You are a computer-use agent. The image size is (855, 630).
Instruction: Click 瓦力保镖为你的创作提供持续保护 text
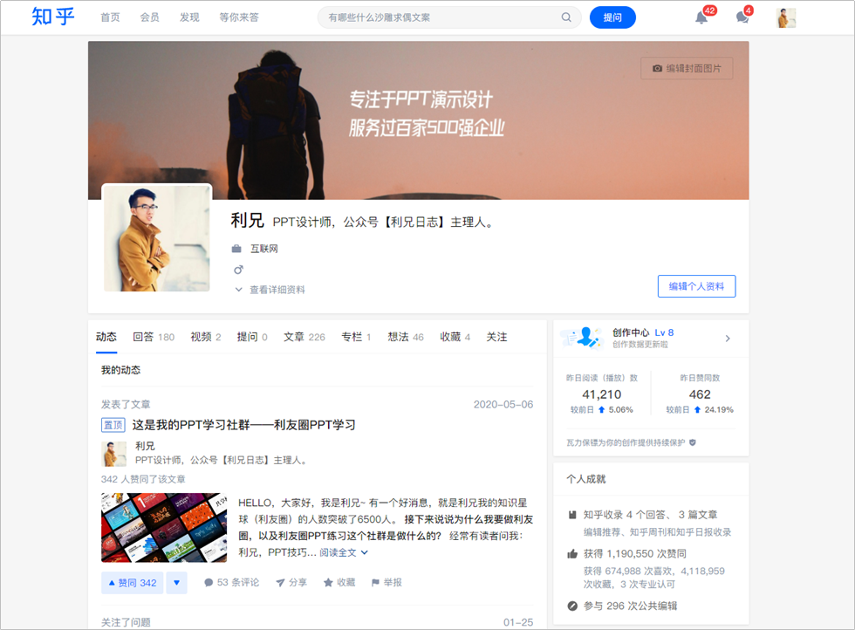click(626, 442)
